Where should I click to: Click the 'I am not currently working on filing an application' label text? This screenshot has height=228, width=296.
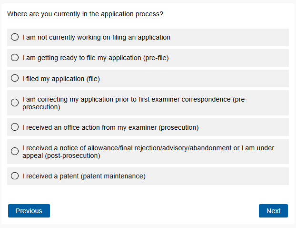tap(96, 37)
